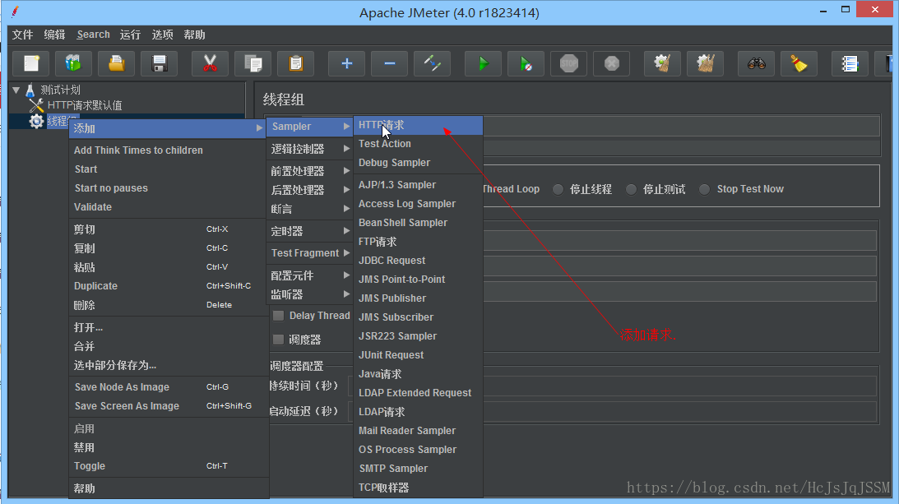The width and height of the screenshot is (899, 504).
Task: Select the 停止测试 radio button
Action: tap(631, 189)
